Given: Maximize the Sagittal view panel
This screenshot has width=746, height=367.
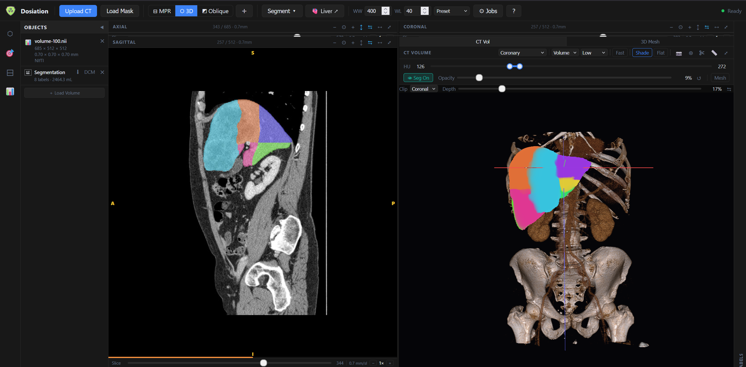Looking at the screenshot, I should [389, 43].
